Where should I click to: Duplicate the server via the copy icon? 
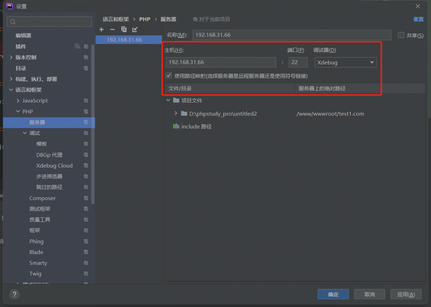[x=124, y=29]
